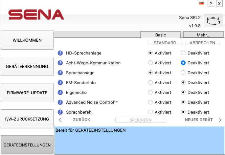Open Eigenecho info icon
Screen dimensions: 225x155
tap(60, 92)
